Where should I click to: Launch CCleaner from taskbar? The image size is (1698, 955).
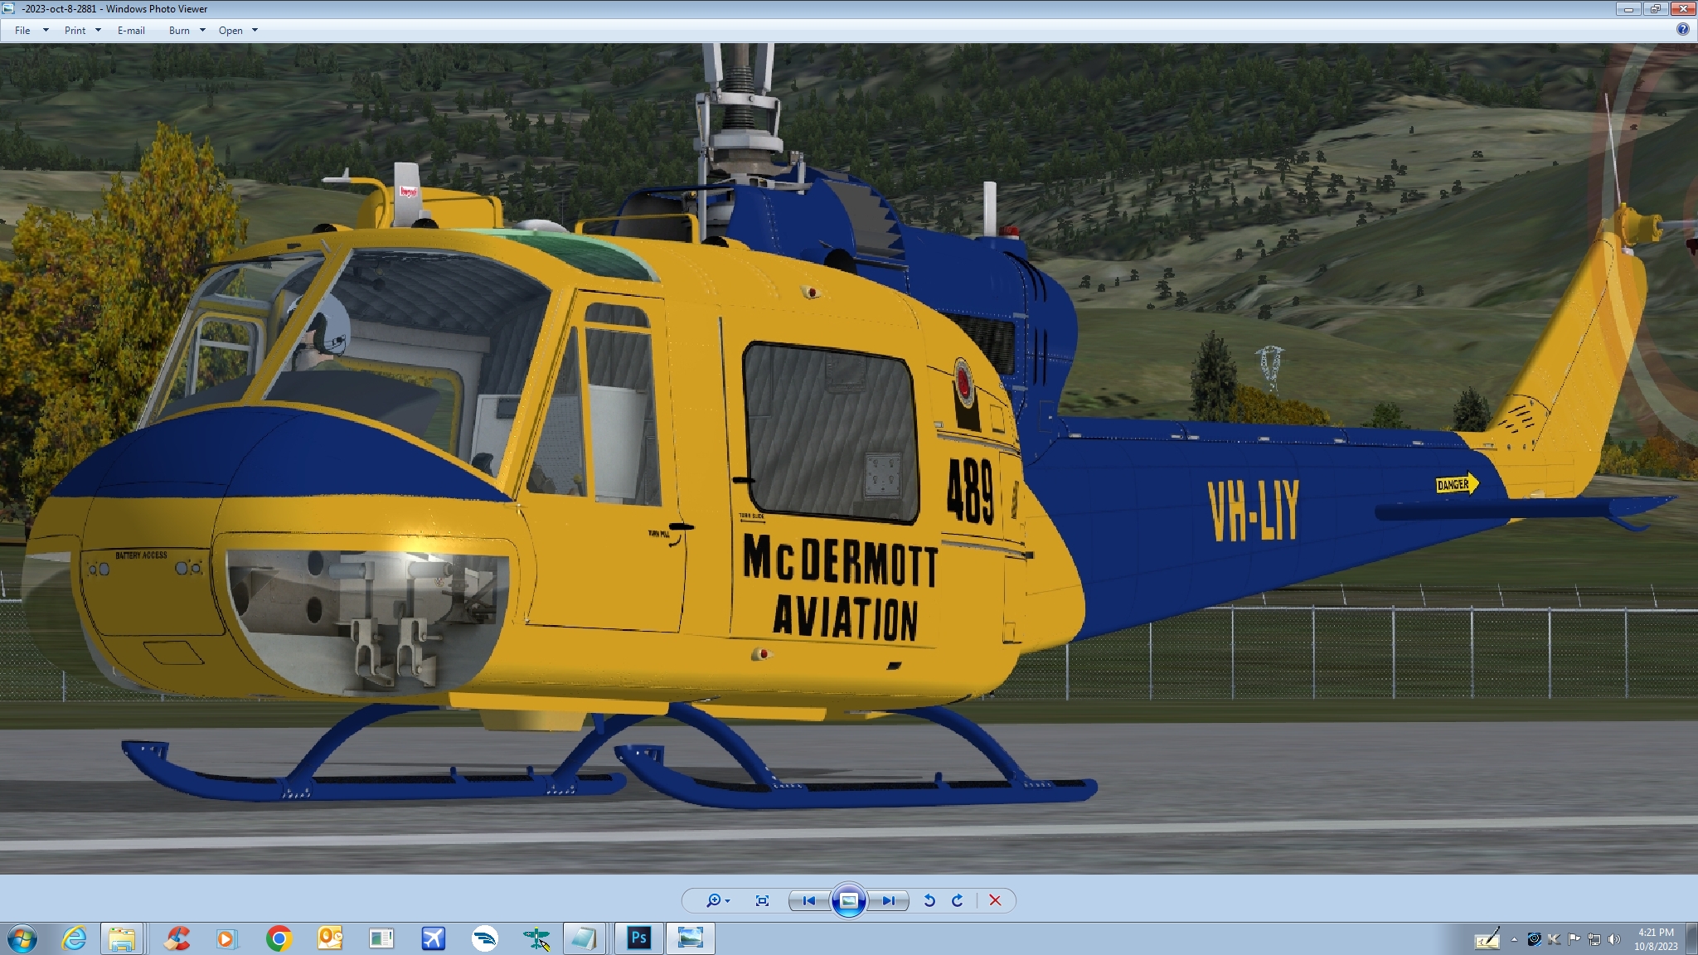pyautogui.click(x=177, y=938)
